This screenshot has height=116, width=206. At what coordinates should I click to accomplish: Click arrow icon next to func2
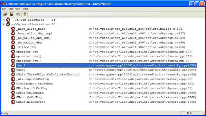(13, 65)
